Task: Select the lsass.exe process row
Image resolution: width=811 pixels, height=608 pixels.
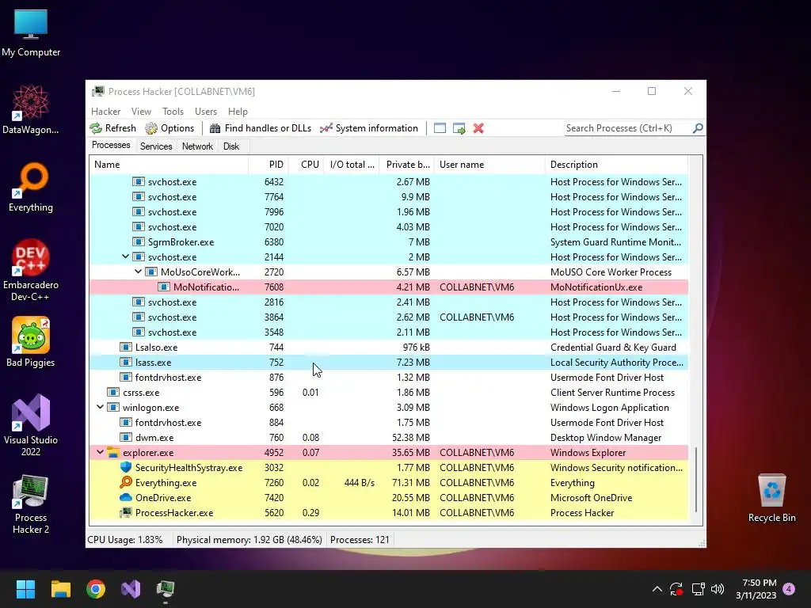Action: point(388,363)
